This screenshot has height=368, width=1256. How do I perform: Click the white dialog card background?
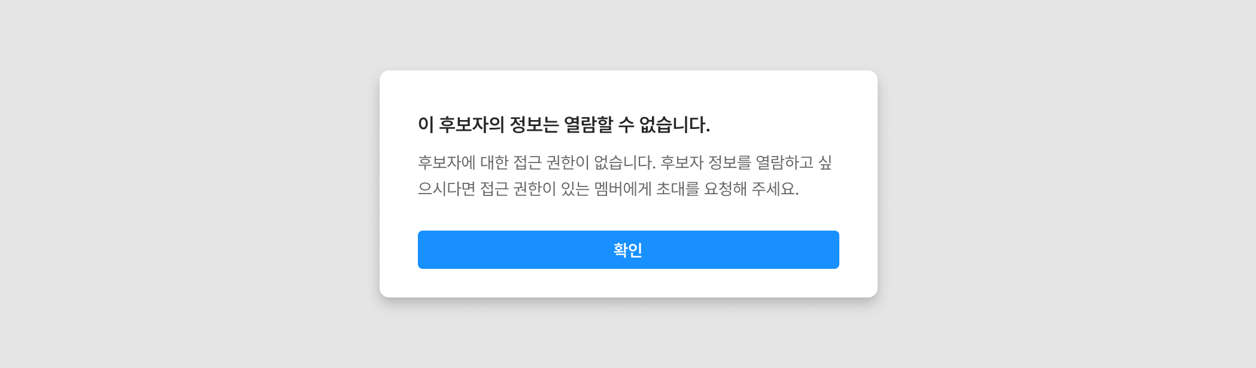coord(629,90)
